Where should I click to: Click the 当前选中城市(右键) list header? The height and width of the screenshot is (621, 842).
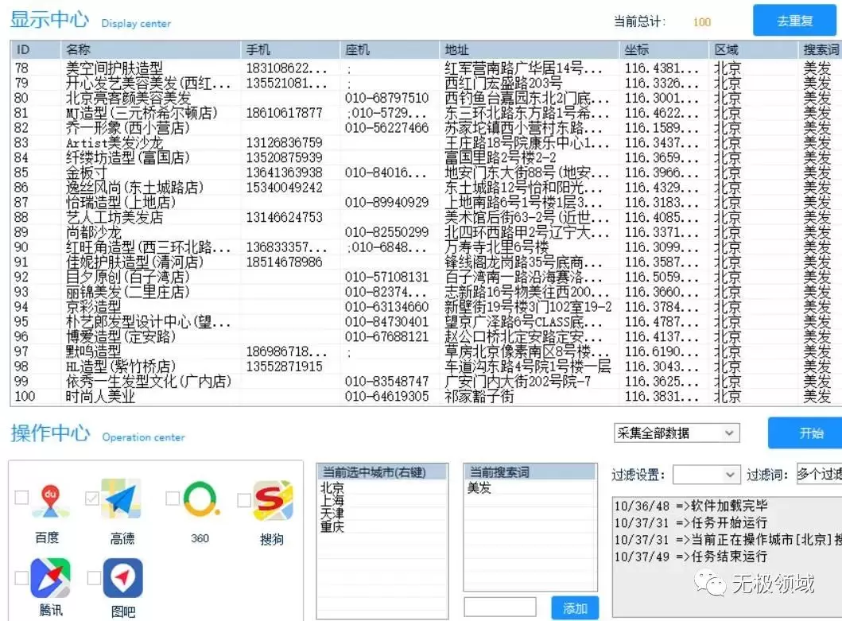[x=382, y=472]
